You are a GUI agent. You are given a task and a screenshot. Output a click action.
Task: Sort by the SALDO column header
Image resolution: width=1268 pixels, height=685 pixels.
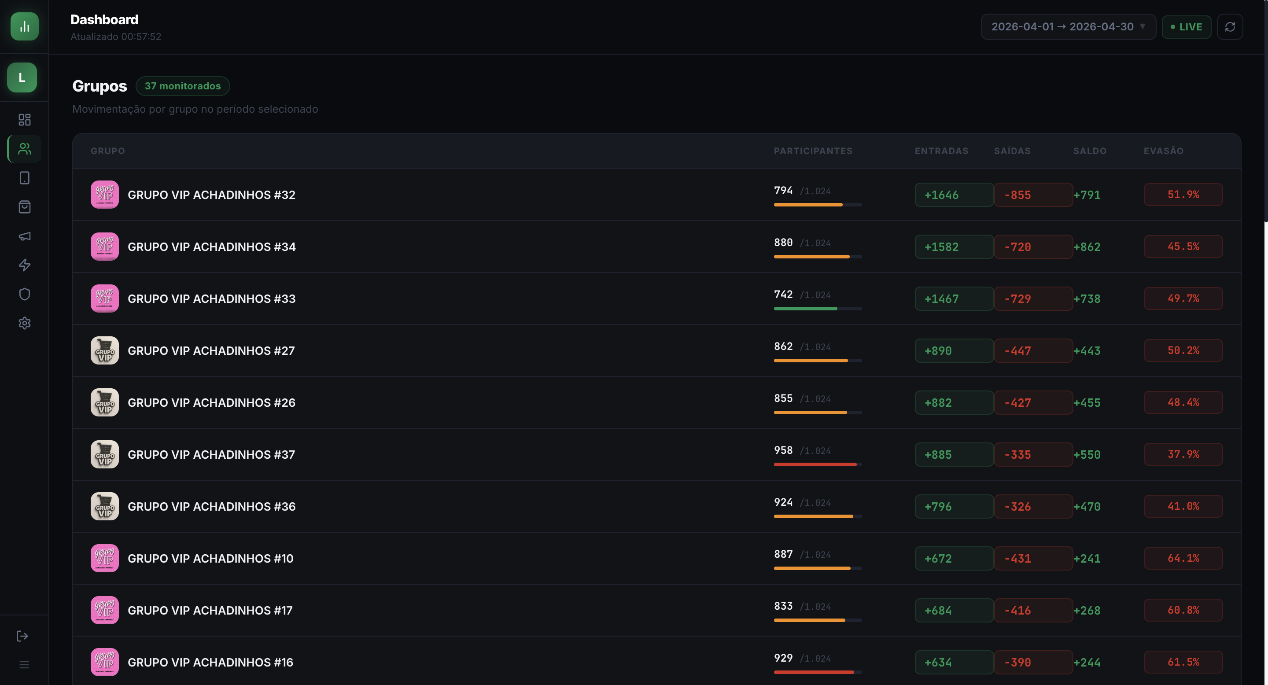click(1090, 151)
